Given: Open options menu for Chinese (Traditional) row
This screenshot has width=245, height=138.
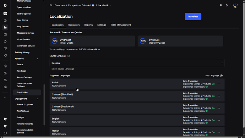Looking at the screenshot, I should [219, 108].
